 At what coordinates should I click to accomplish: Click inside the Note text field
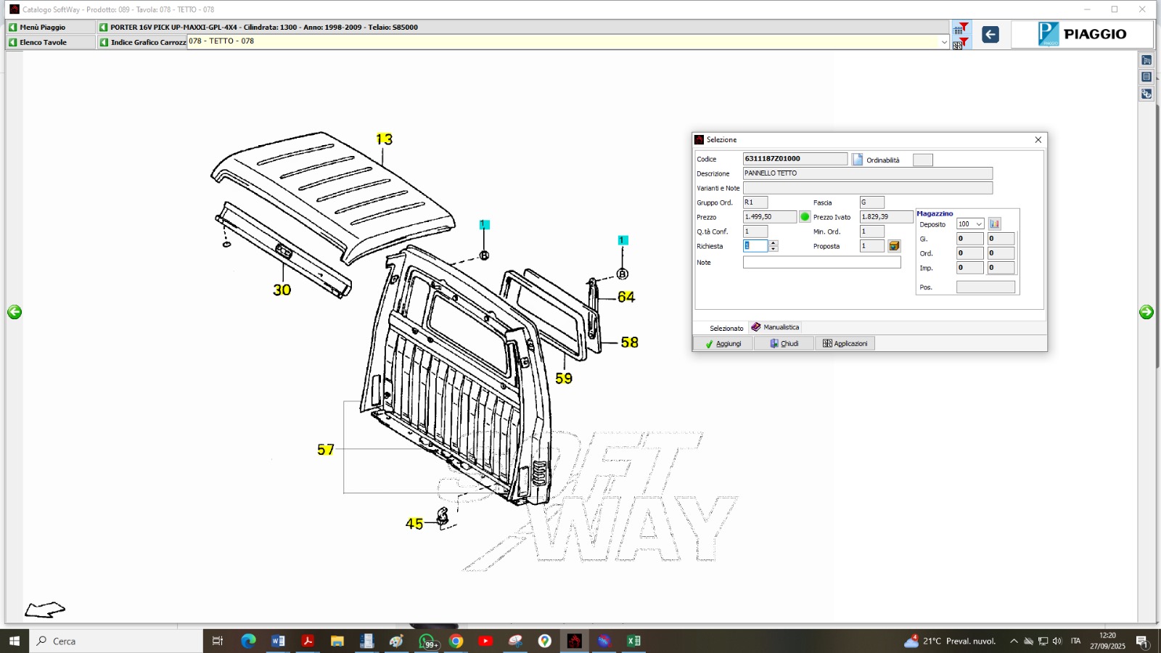[x=821, y=263]
